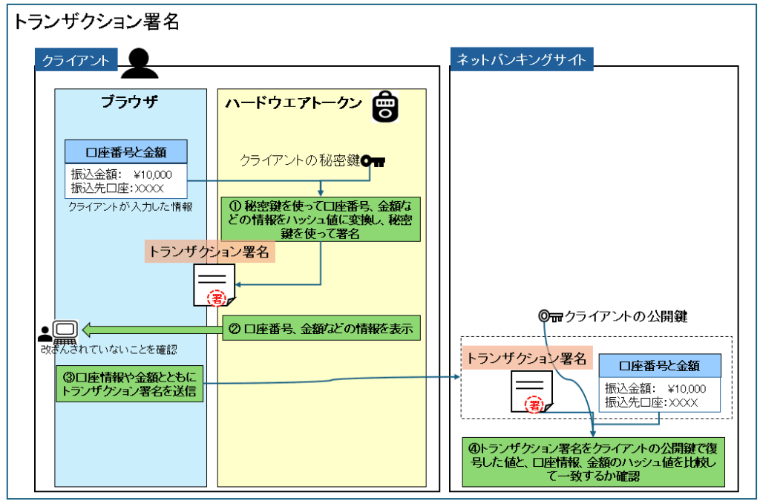Click the user-at-computer icon
760x501 pixels.
click(59, 330)
